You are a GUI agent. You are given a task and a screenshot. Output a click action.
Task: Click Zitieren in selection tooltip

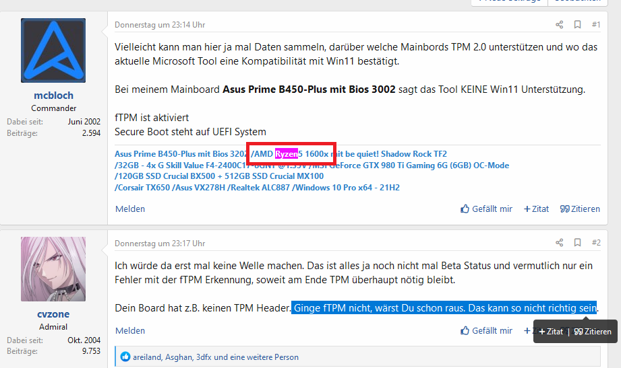(x=593, y=332)
